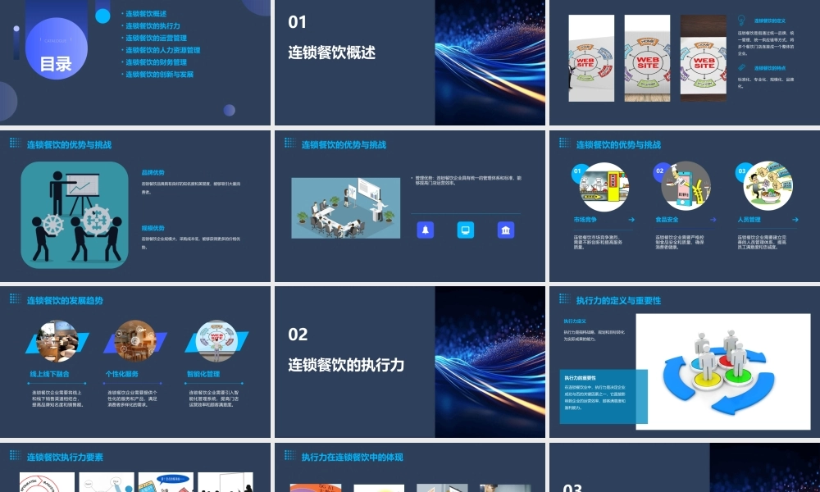Click the 执行力在连锁餐饮中的体现 slide title
The width and height of the screenshot is (820, 492).
pyautogui.click(x=353, y=457)
